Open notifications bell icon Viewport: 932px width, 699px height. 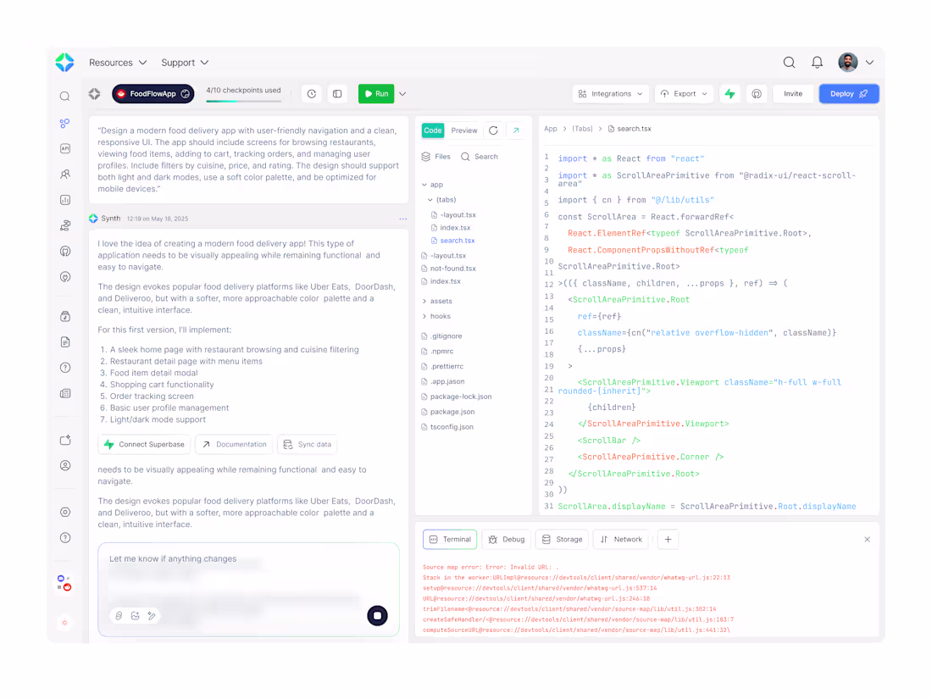[816, 62]
